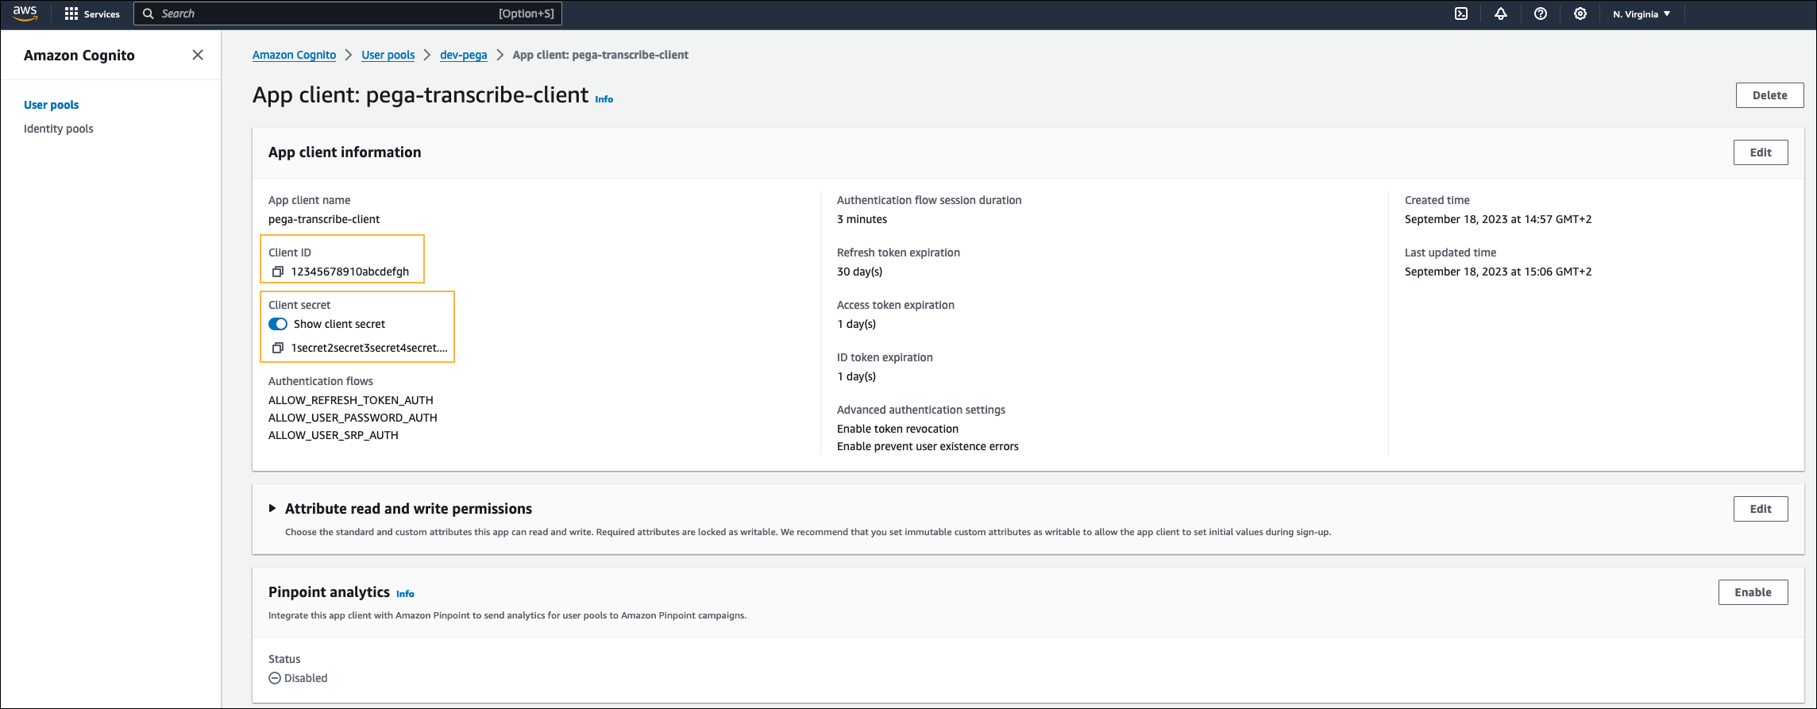1817x709 pixels.
Task: Open the notifications bell
Action: pos(1501,13)
